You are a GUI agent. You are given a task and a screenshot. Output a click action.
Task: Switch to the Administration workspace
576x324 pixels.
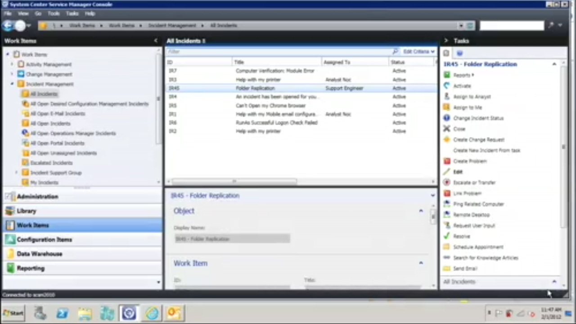tap(82, 197)
